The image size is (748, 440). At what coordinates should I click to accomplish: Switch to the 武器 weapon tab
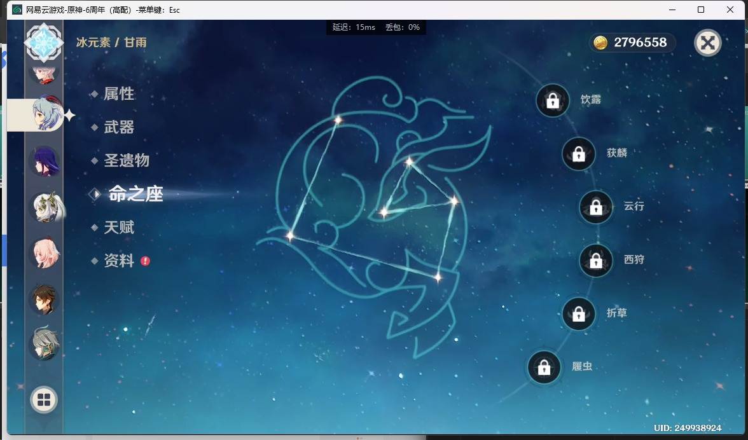click(119, 127)
